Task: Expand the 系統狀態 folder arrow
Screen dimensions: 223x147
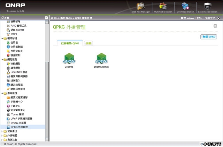Action: click(2, 140)
